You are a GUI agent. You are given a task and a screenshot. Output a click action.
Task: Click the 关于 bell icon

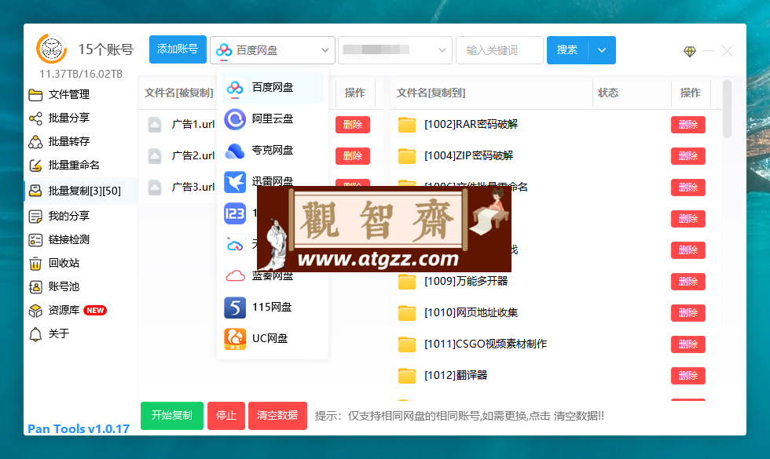pos(35,334)
